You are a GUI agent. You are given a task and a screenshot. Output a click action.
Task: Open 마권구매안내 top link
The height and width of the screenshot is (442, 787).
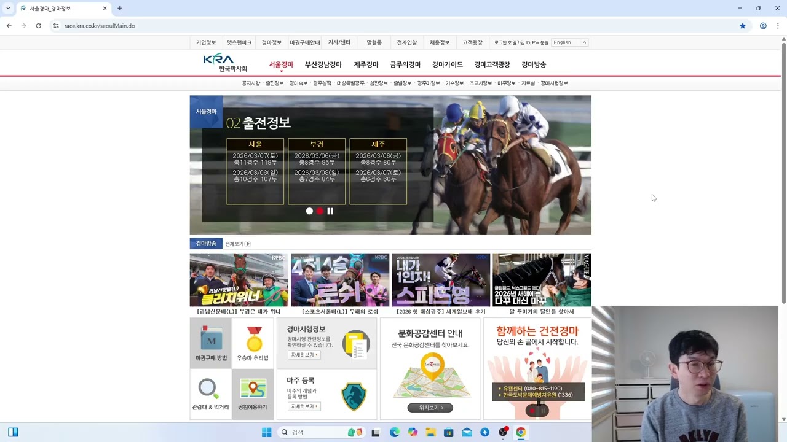click(x=305, y=42)
